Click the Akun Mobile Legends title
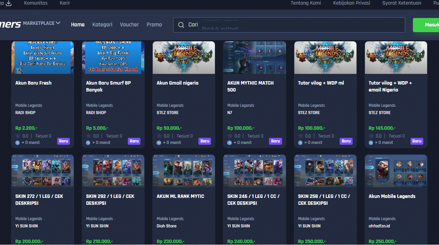The height and width of the screenshot is (245, 439). (x=392, y=196)
